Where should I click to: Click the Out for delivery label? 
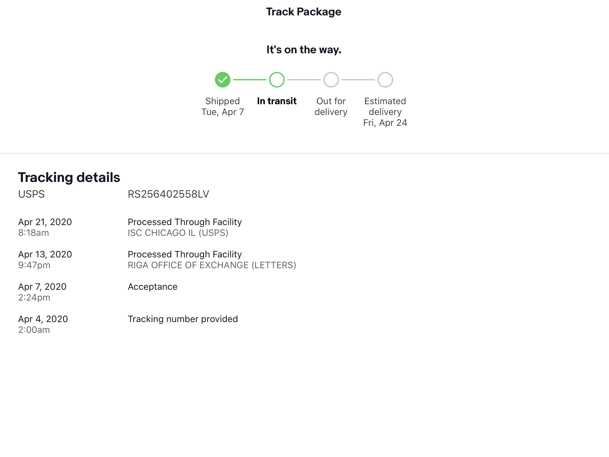[331, 106]
